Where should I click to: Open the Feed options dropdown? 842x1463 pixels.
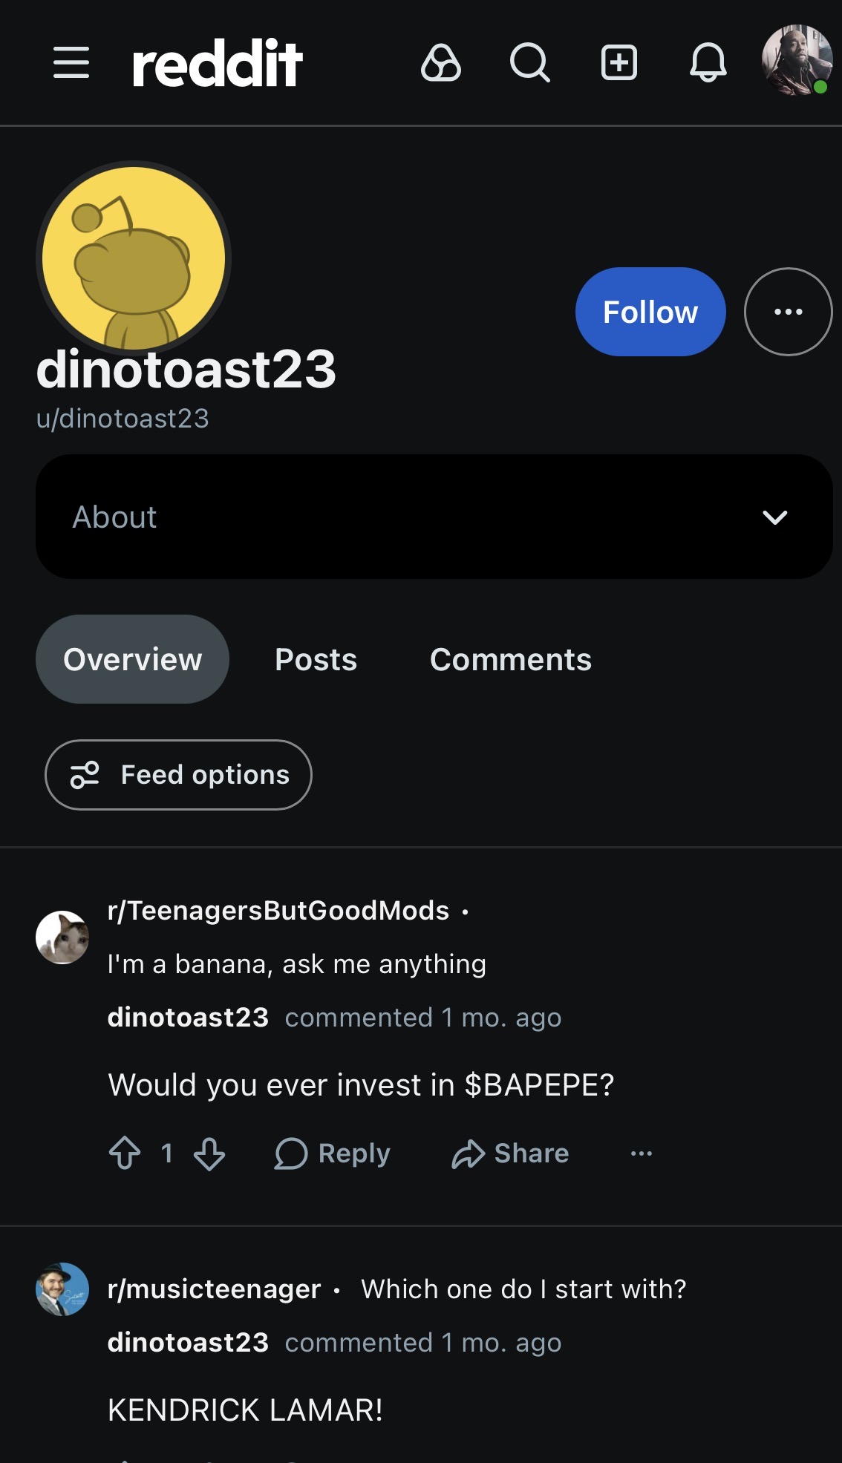click(x=178, y=775)
